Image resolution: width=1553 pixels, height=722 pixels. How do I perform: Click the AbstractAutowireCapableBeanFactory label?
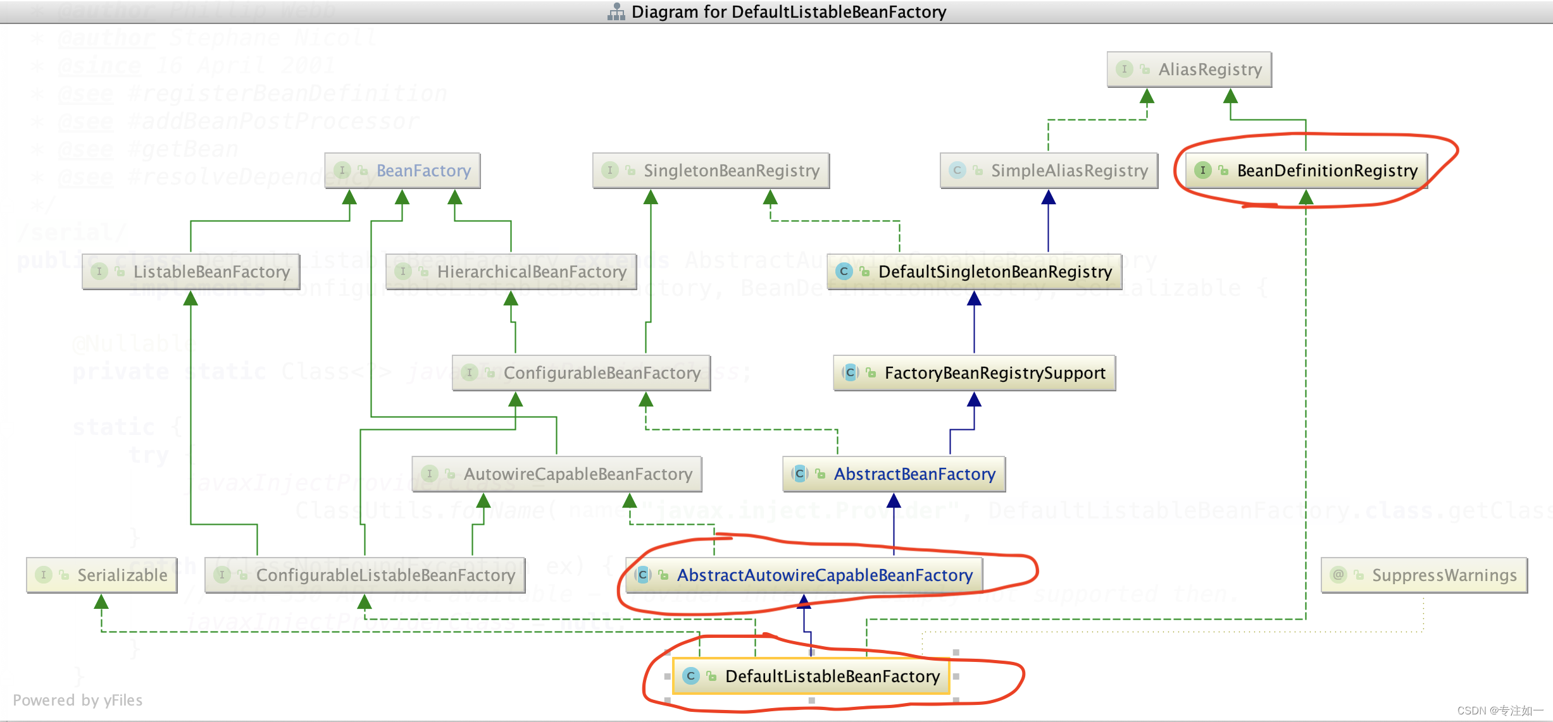pos(825,575)
